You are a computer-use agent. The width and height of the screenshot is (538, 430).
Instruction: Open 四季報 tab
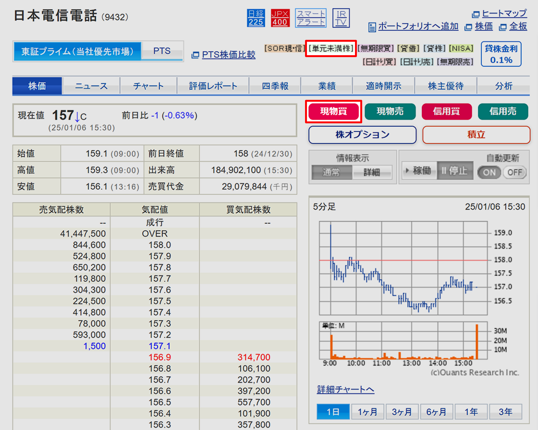pyautogui.click(x=275, y=86)
